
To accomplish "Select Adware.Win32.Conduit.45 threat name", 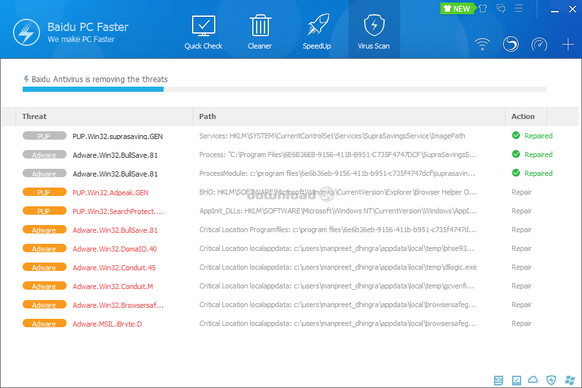I will tap(114, 268).
